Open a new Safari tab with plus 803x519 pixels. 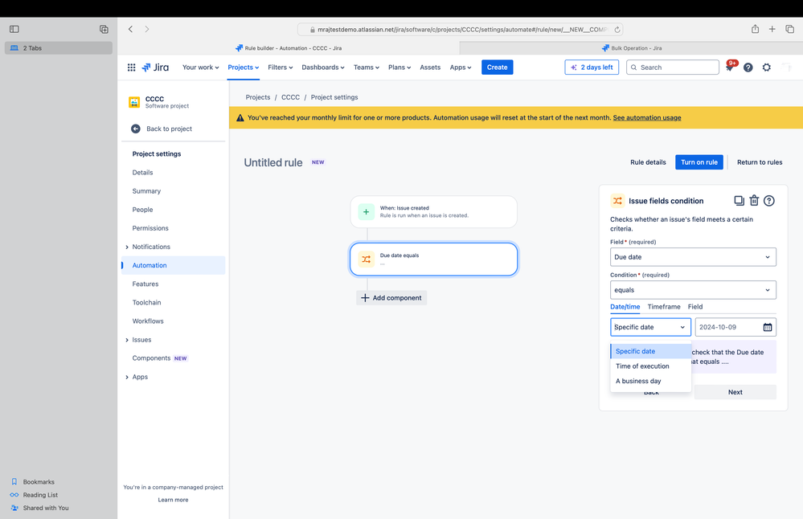coord(772,29)
